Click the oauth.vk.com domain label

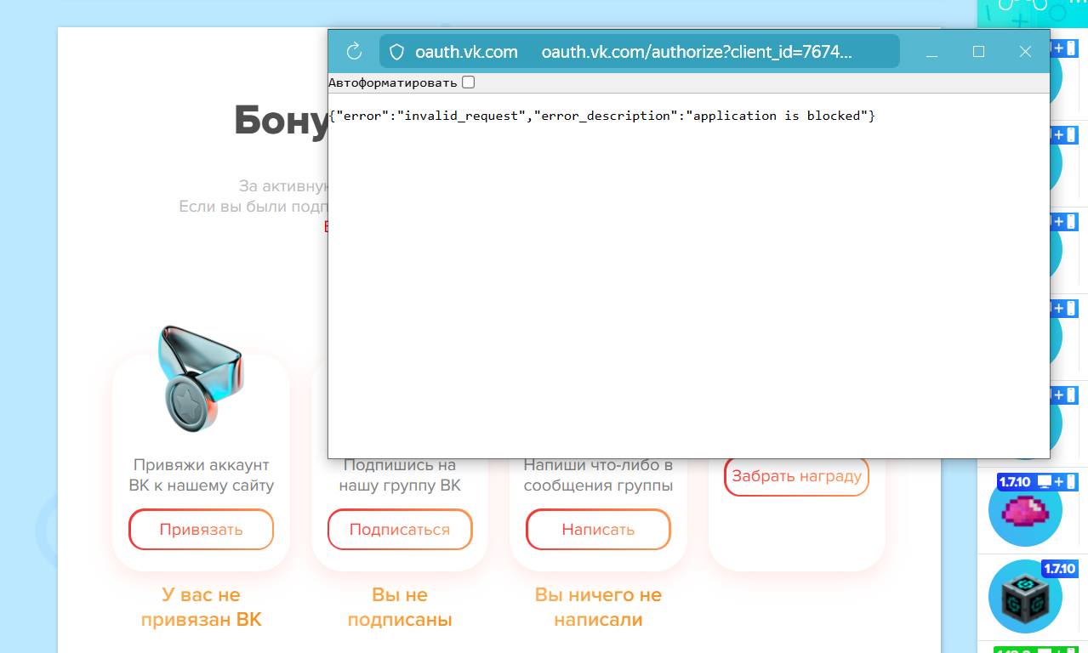coord(466,52)
